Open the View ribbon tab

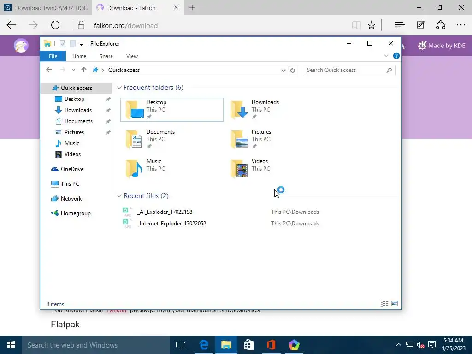[x=132, y=56]
